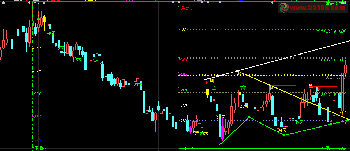The width and height of the screenshot is (350, 151).
Task: Click the red flag right of the red-line exclamation marker
Action: (x=319, y=89)
